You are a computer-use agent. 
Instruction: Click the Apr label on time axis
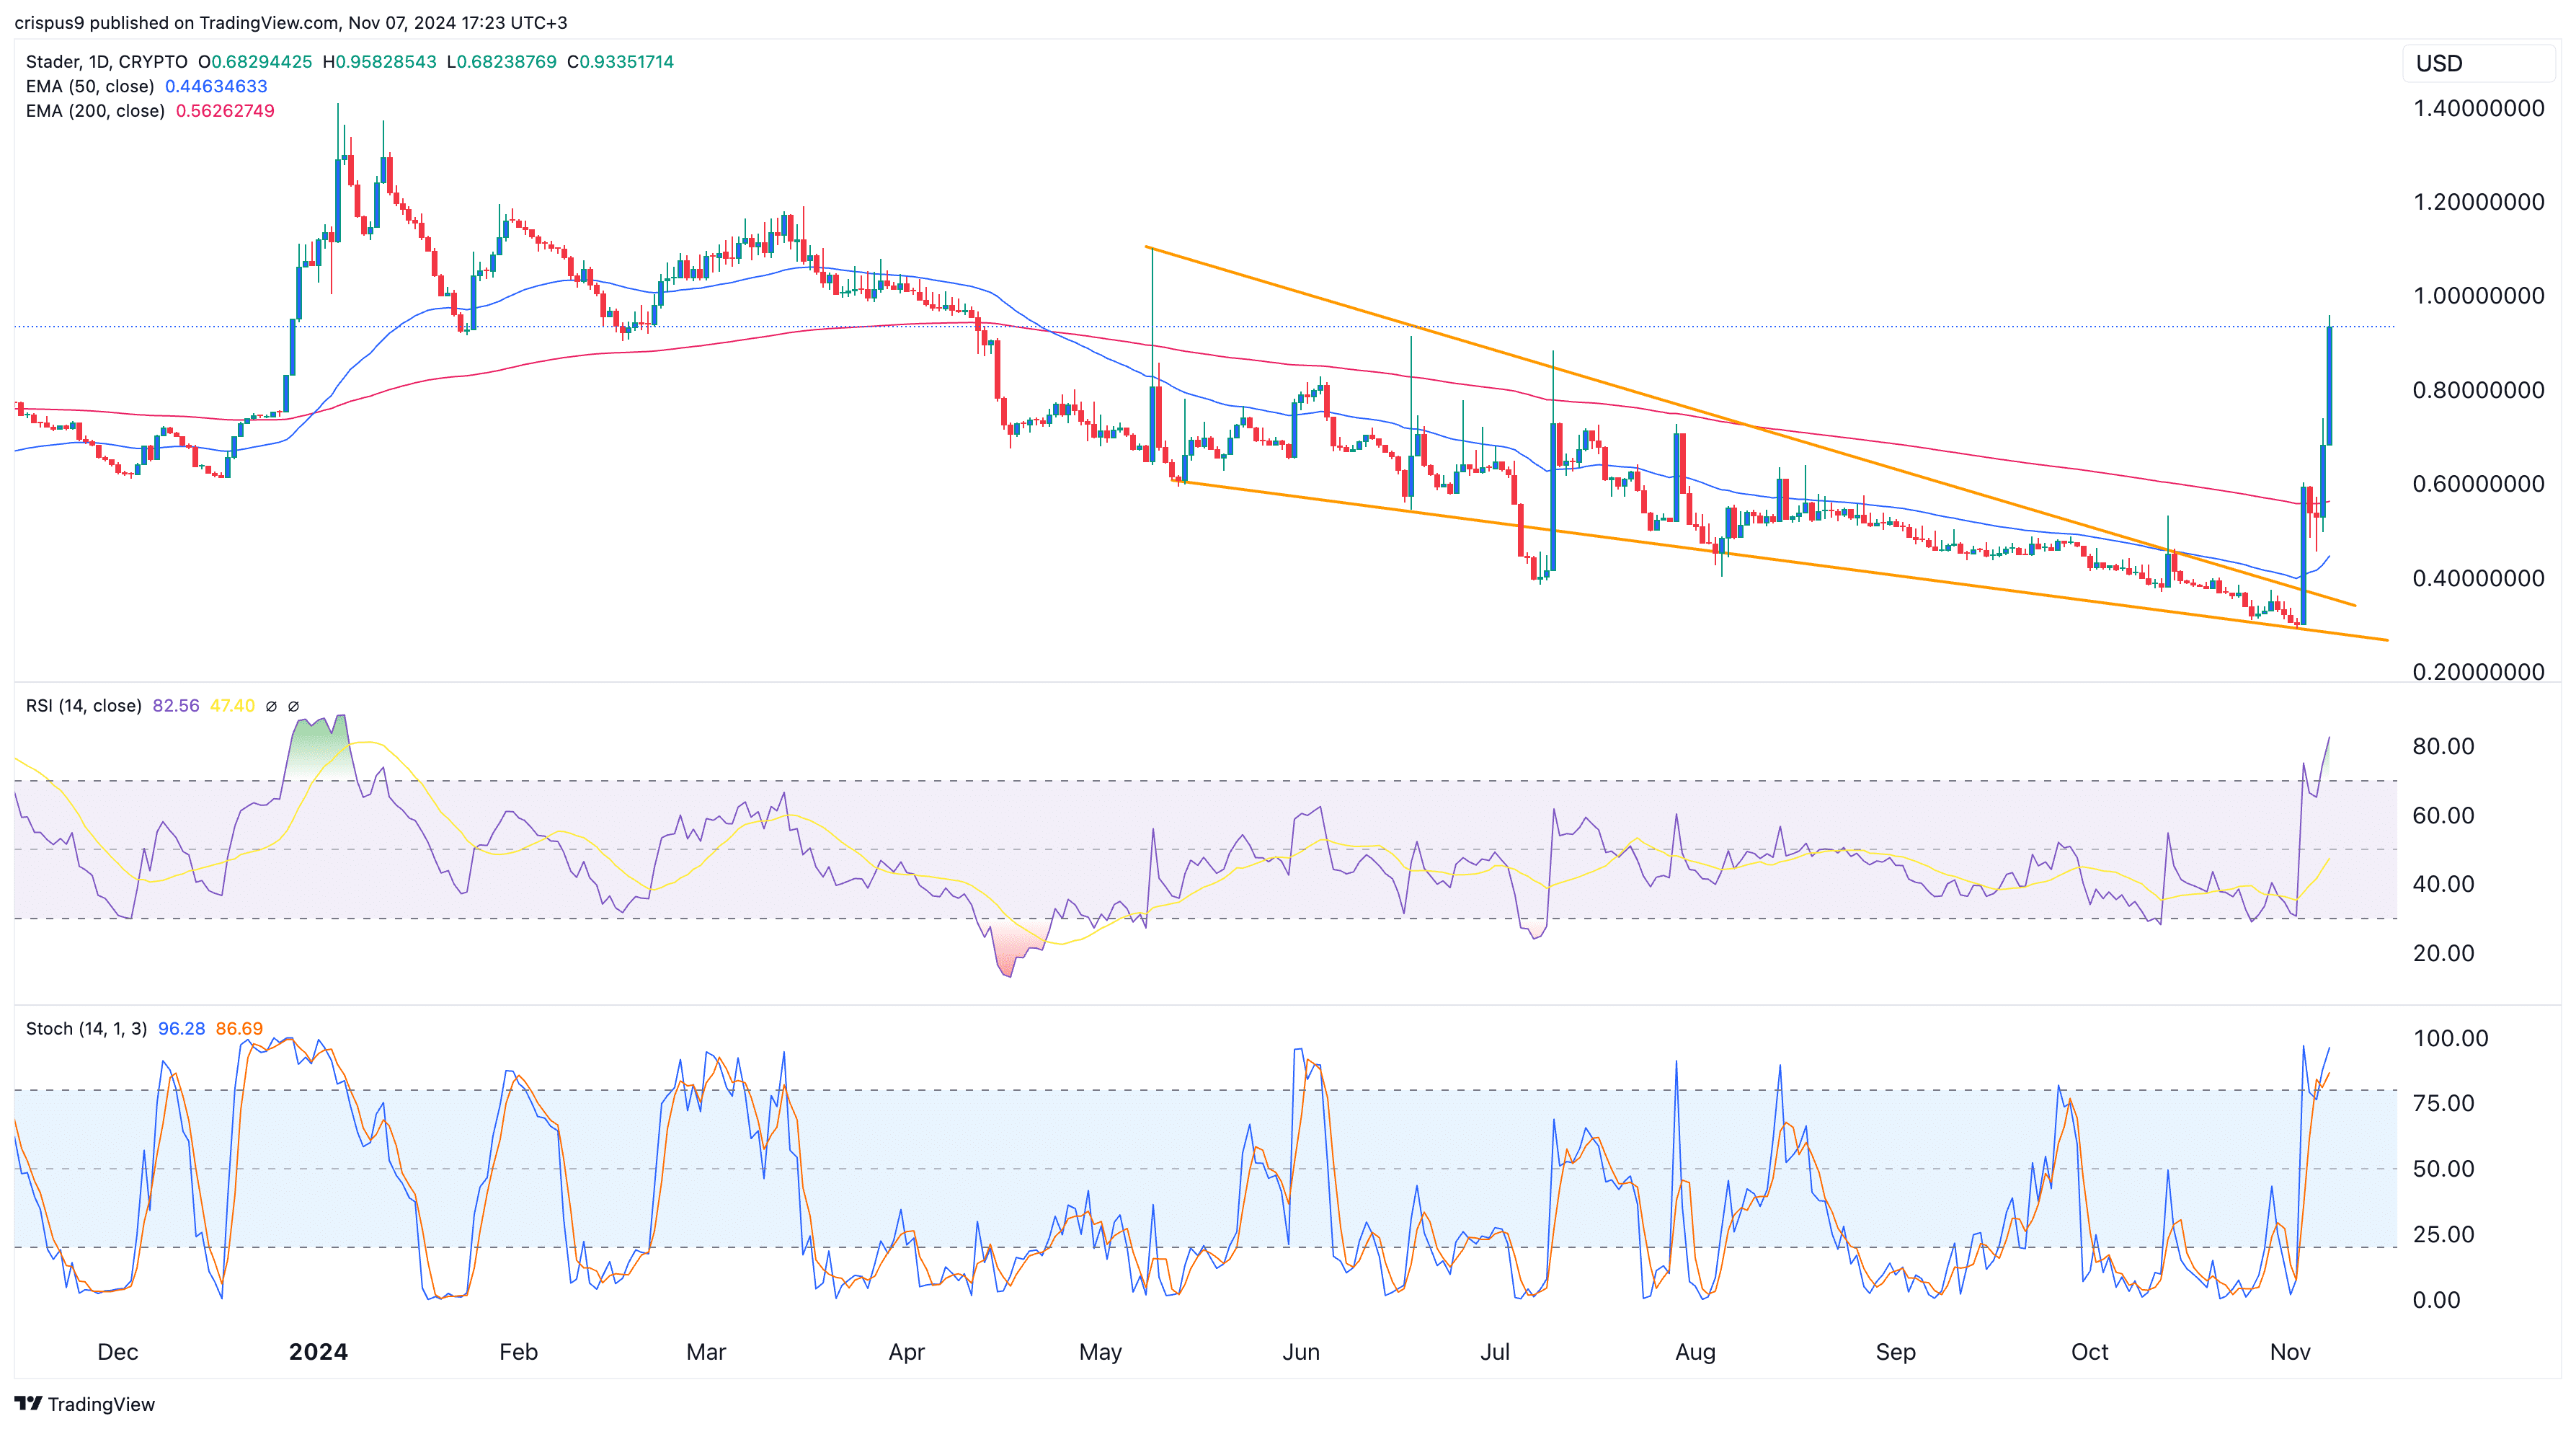907,1352
